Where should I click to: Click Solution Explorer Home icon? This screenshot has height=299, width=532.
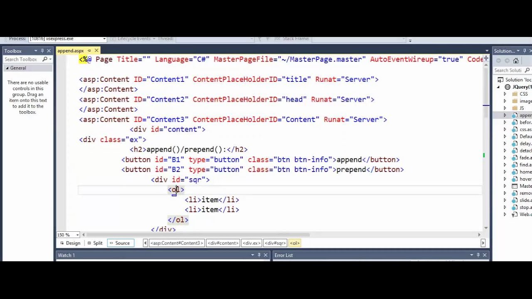click(516, 61)
